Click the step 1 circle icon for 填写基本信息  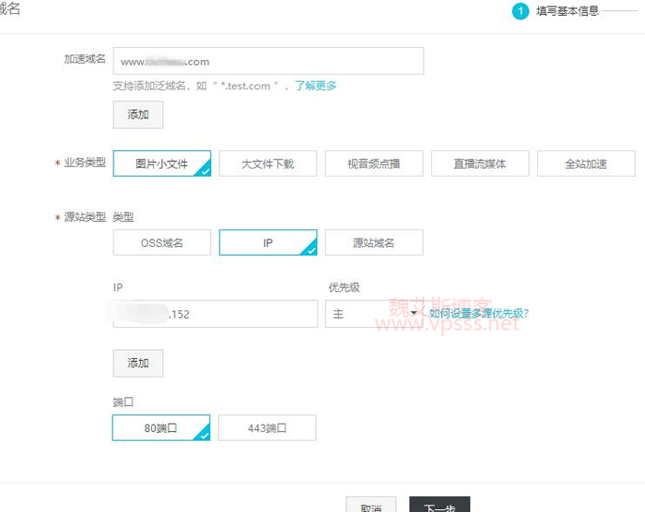pos(521,11)
